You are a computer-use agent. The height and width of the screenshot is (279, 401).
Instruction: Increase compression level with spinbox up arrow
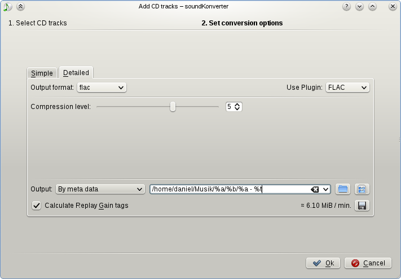237,104
